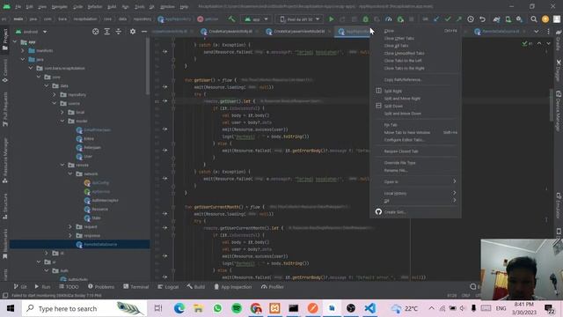Open the Terminal tool window button
The width and height of the screenshot is (563, 317).
135,286
